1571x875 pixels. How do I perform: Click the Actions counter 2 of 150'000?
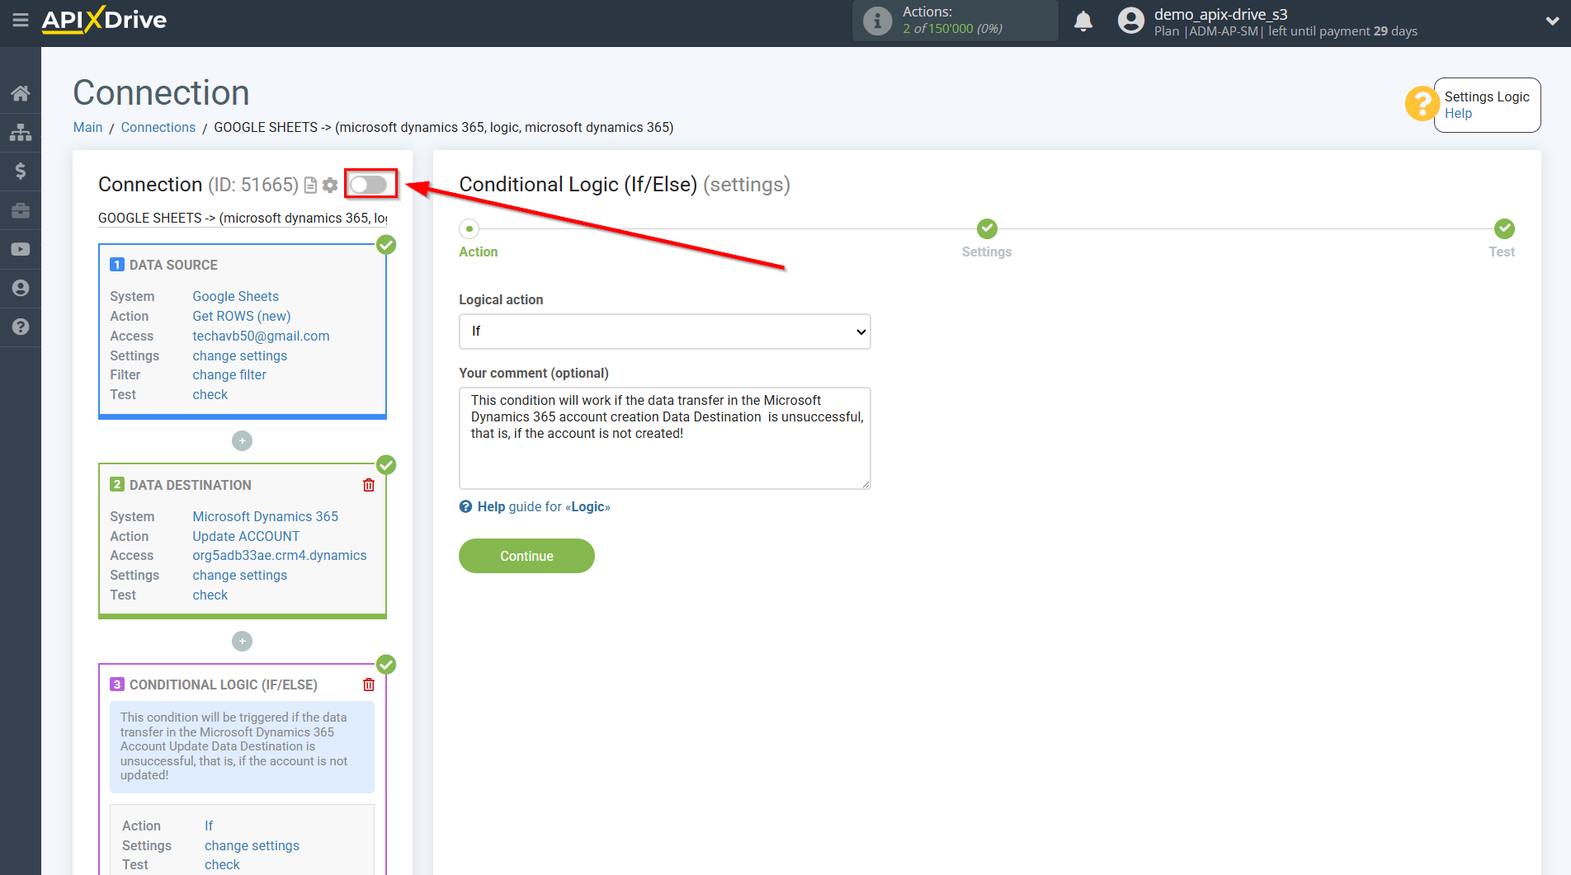pyautogui.click(x=952, y=29)
